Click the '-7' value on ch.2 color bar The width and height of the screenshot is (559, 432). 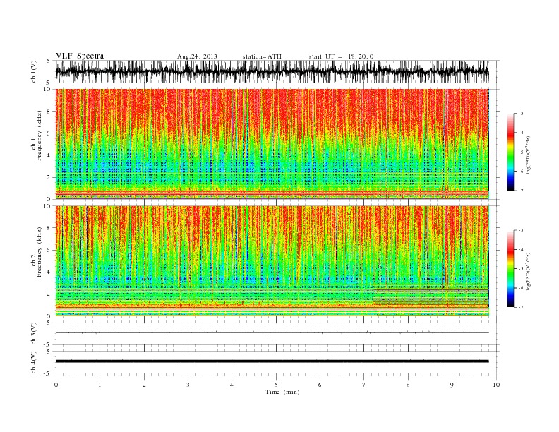point(521,307)
